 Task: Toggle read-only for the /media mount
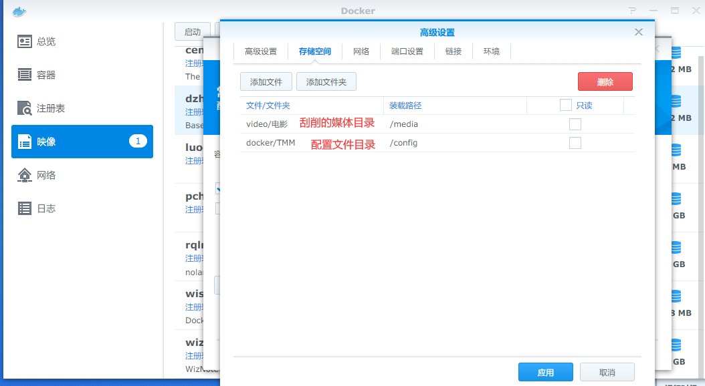point(575,124)
